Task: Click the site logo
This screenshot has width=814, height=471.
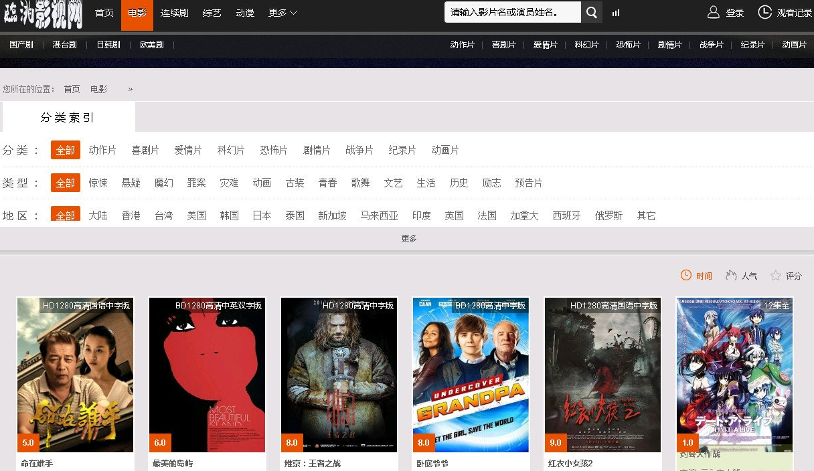Action: click(x=42, y=14)
